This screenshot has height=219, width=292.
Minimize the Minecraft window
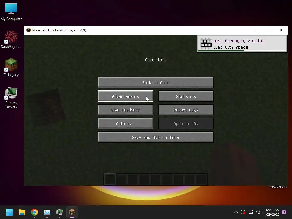255,30
